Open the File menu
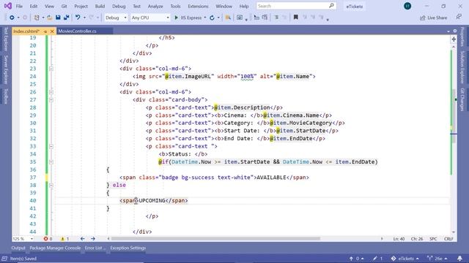469x263 pixels. tap(19, 6)
